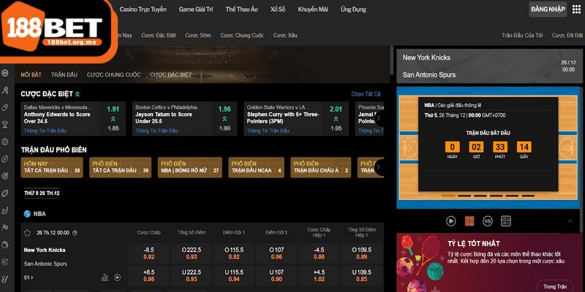Select Over 222.5 total points odds
This screenshot has height=292, width=585.
191,253
